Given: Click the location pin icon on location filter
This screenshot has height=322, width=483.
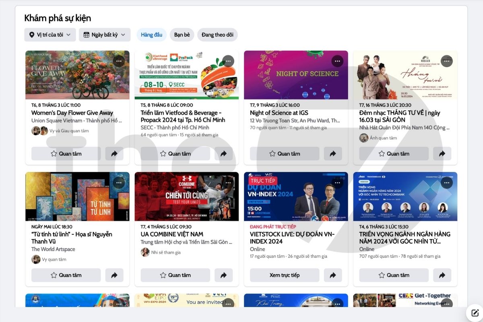Looking at the screenshot, I should point(33,35).
